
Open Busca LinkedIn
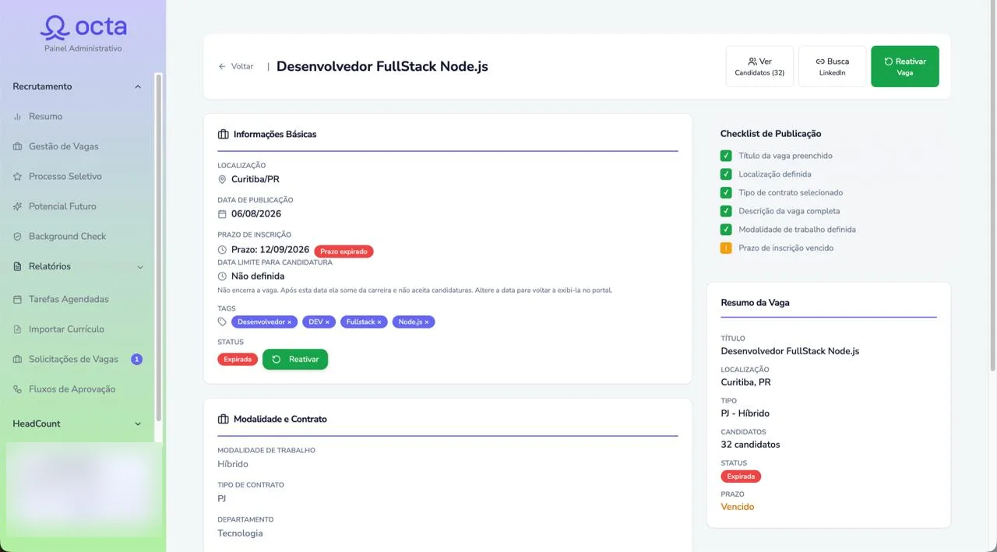pos(832,66)
